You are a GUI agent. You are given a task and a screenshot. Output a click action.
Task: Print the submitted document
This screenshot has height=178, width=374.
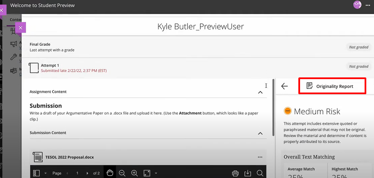pos(235,173)
